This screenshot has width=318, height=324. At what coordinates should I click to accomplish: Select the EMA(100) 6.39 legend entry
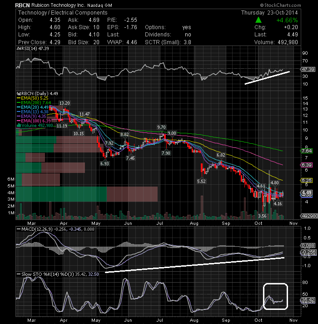(34, 121)
